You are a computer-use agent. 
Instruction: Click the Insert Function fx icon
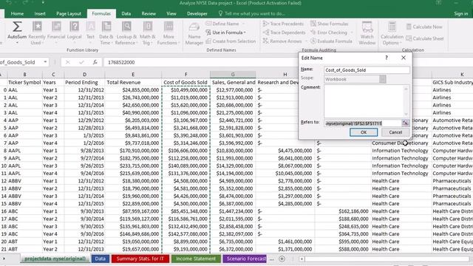point(95,62)
